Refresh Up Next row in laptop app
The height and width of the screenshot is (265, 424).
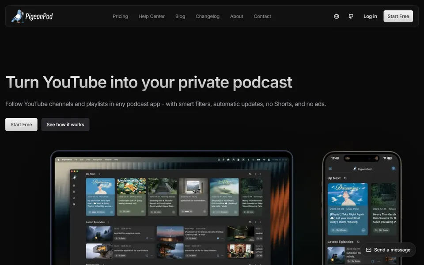point(250,174)
